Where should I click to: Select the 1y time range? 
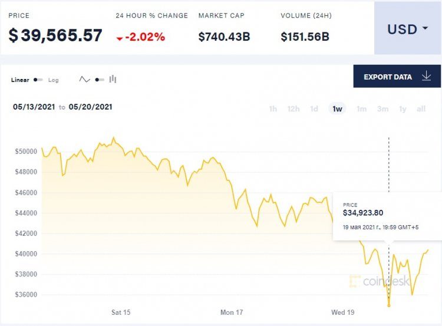(403, 109)
